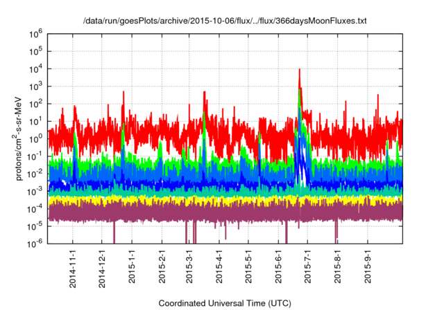Click the protons/cm2-s-sr-MeV y-axis label
The width and height of the screenshot is (444, 310).
[22, 138]
